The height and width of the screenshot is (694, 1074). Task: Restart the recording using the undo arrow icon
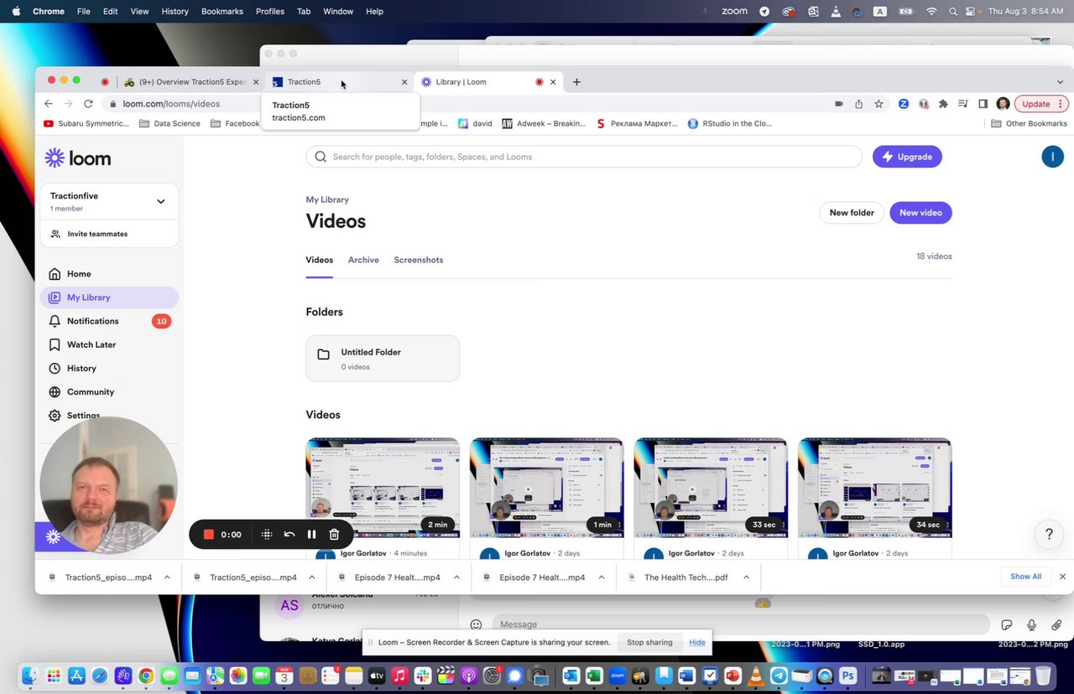[x=289, y=534]
